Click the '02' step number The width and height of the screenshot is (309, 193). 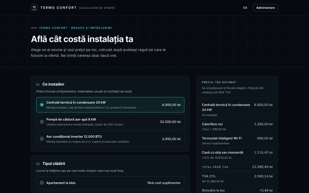[x=38, y=164]
